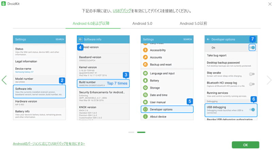Select the Android 6.0および以降 tab
This screenshot has width=272, height=152.
tap(91, 23)
